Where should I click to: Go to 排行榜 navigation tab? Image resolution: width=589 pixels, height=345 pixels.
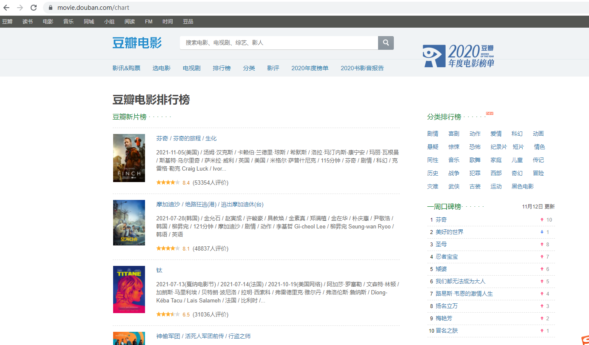pos(222,68)
